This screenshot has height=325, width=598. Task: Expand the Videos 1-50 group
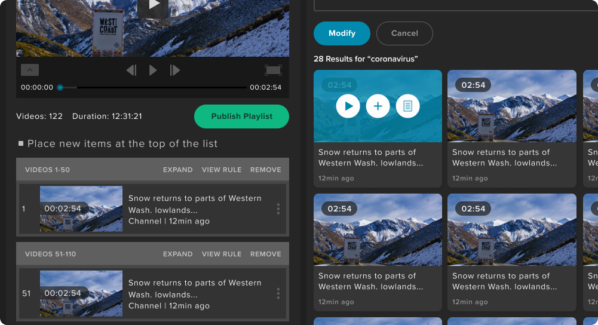(x=177, y=170)
